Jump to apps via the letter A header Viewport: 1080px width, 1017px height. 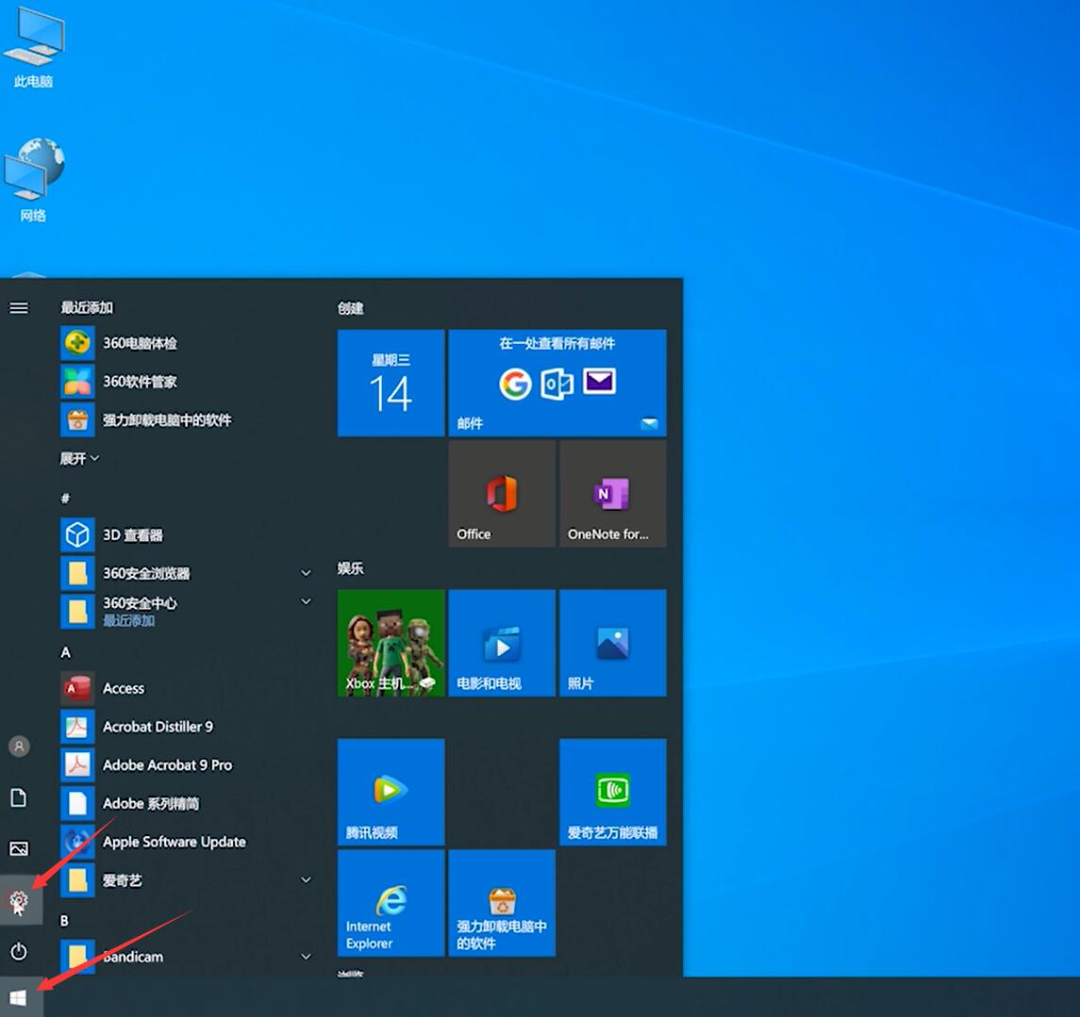tap(65, 651)
